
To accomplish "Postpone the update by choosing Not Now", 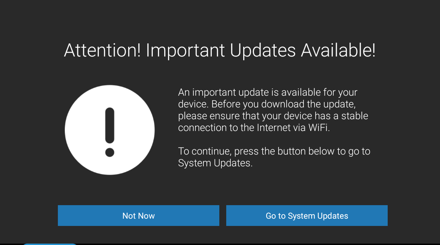I will (138, 216).
